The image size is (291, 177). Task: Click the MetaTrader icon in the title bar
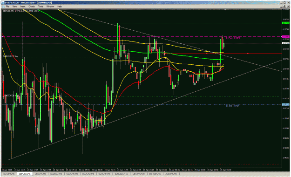[x=3, y=3]
